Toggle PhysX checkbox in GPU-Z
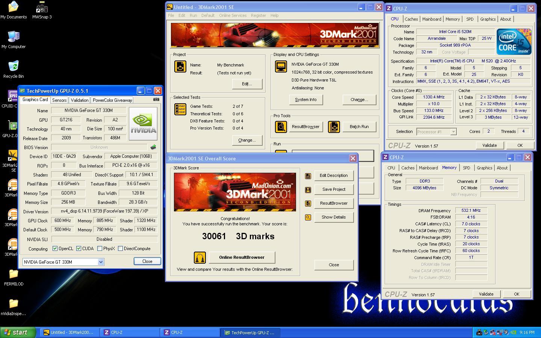This screenshot has width=541, height=338. click(x=100, y=248)
